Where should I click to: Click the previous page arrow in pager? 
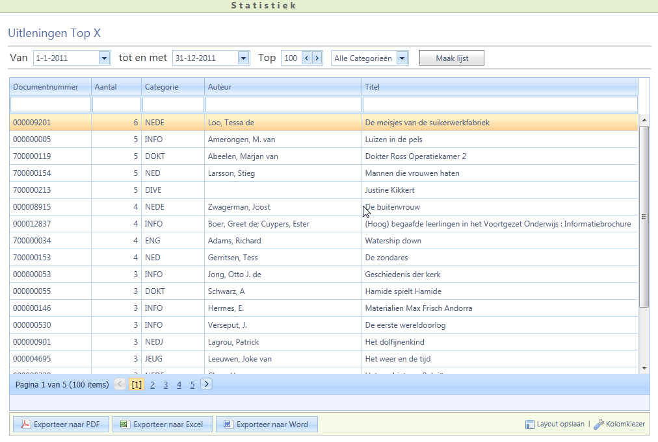click(120, 384)
